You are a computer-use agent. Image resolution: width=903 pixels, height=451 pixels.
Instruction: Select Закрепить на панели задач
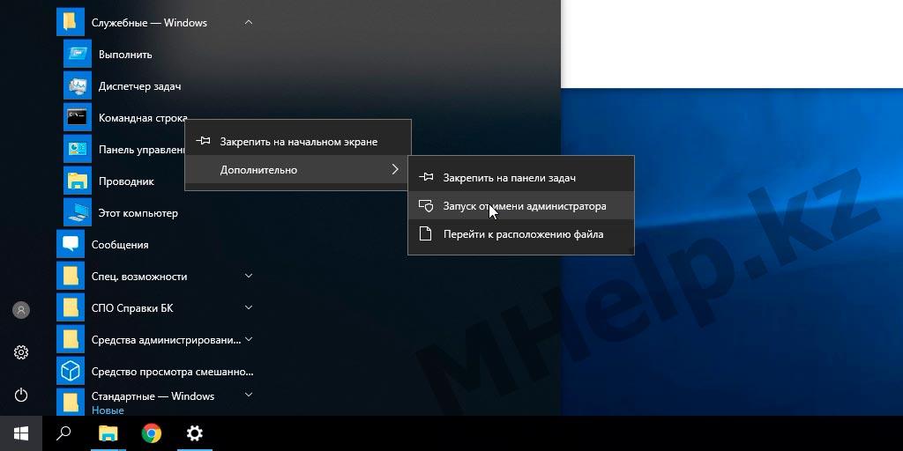[520, 178]
